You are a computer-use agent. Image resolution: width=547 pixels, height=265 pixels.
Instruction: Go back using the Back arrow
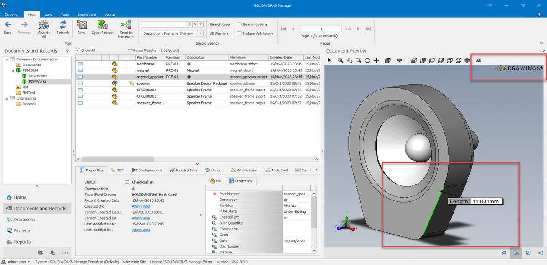8,27
